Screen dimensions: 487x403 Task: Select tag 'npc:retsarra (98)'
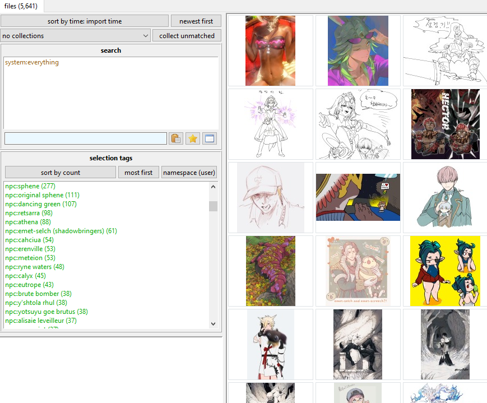[29, 213]
